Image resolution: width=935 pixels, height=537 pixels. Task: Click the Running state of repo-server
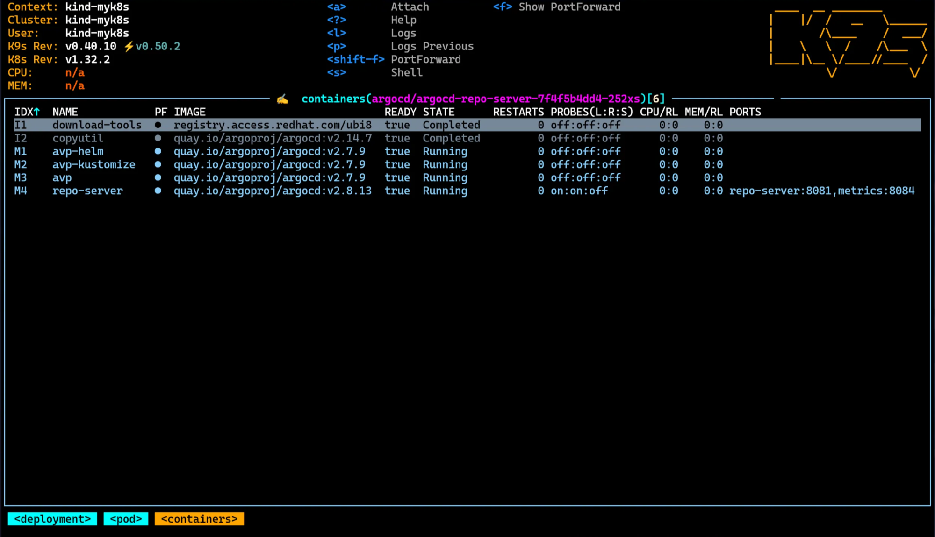(445, 191)
